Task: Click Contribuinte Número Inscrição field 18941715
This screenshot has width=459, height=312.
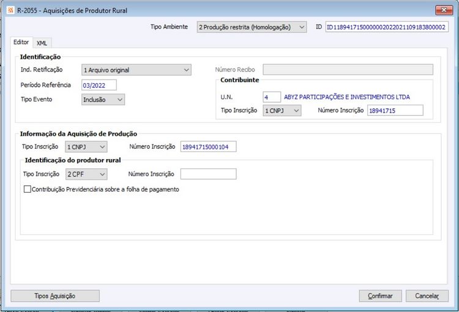Action: pyautogui.click(x=395, y=110)
